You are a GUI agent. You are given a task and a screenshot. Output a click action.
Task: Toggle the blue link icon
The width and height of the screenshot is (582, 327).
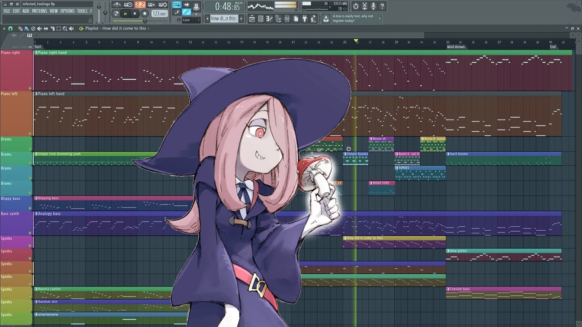point(186,12)
